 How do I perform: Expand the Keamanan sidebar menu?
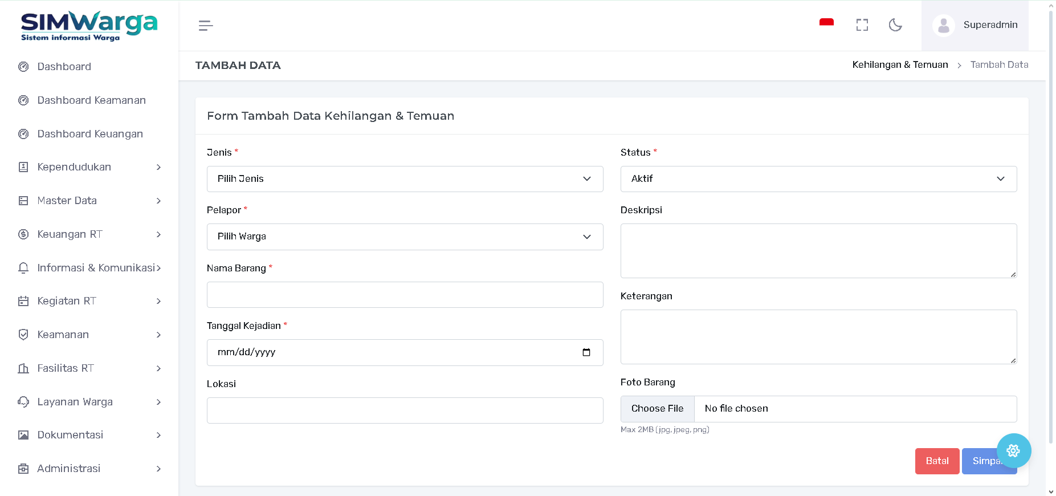pyautogui.click(x=89, y=335)
